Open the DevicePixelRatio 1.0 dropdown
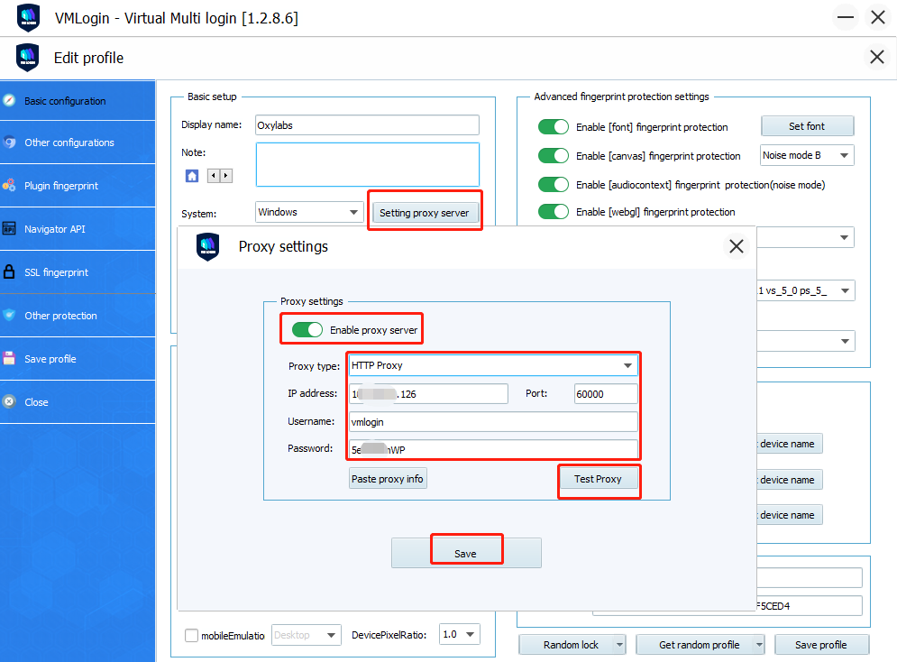The image size is (897, 662). pyautogui.click(x=460, y=634)
